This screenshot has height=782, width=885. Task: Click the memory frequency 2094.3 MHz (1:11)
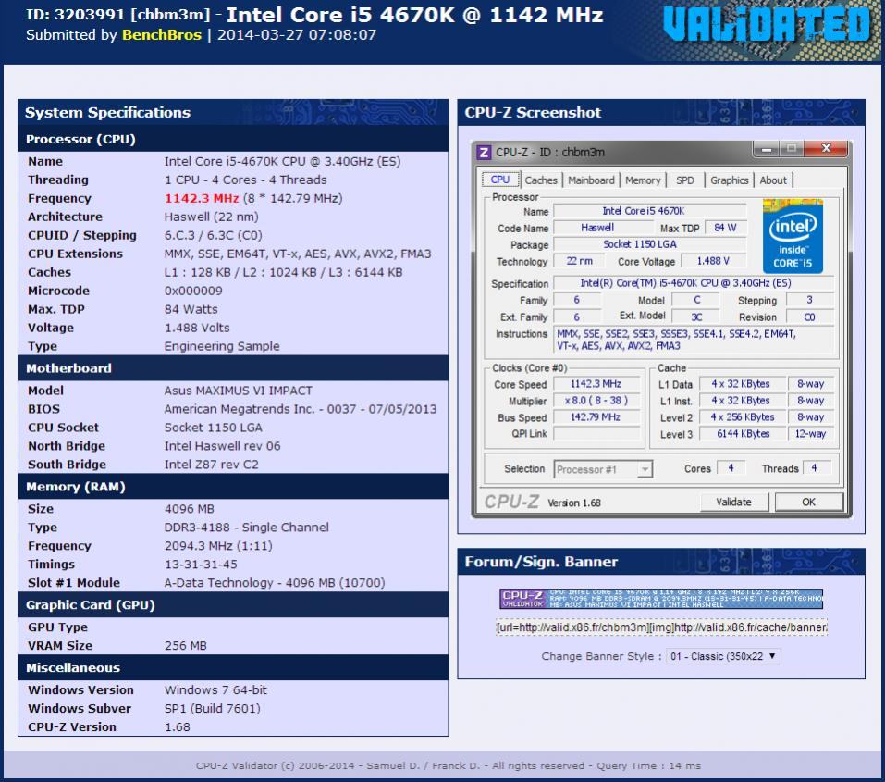point(218,546)
